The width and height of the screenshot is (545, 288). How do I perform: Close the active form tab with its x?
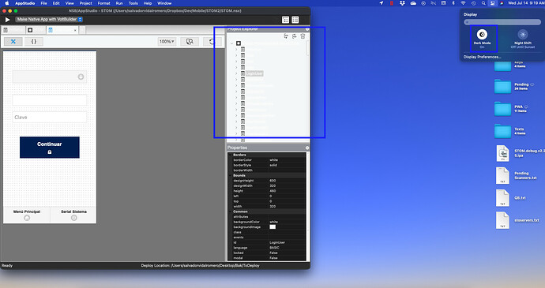[x=75, y=31]
